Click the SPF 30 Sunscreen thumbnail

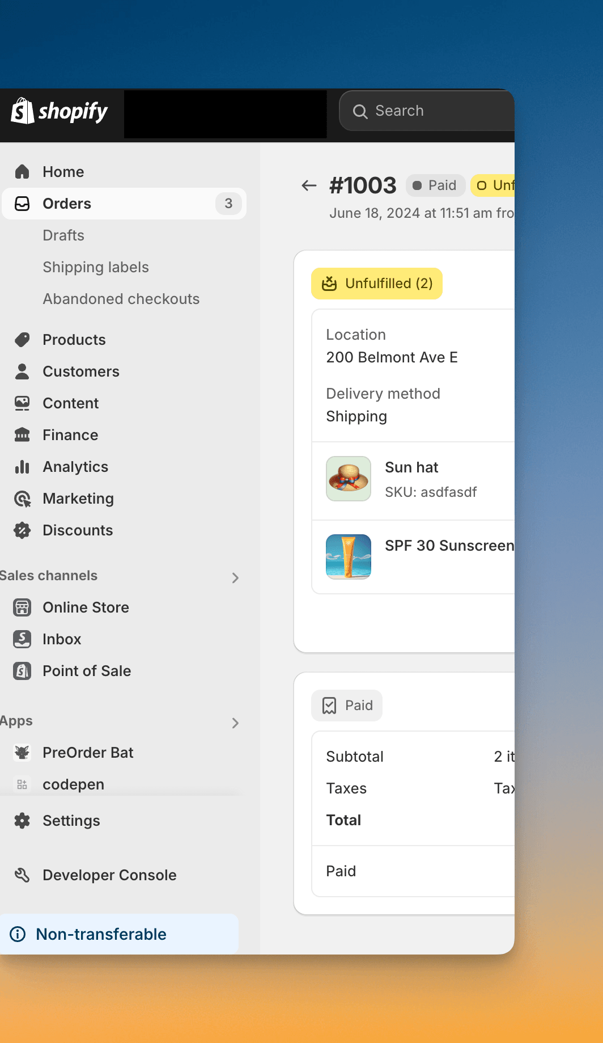pos(349,556)
